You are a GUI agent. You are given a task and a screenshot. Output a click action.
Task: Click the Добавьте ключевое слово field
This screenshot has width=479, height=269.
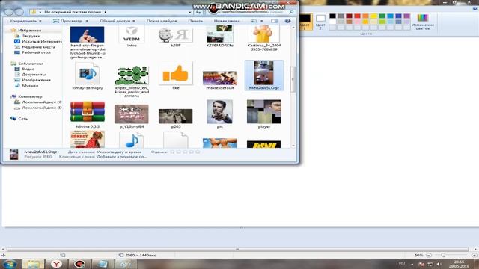coord(122,157)
